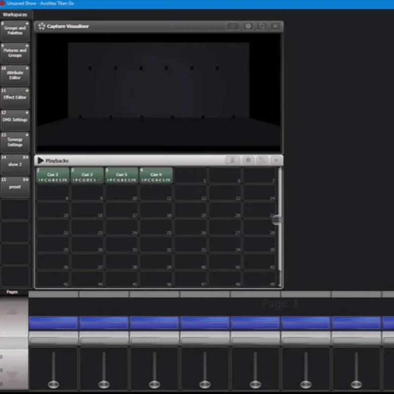394x394 pixels.
Task: Go to previous page with up arrow
Action: (12, 311)
